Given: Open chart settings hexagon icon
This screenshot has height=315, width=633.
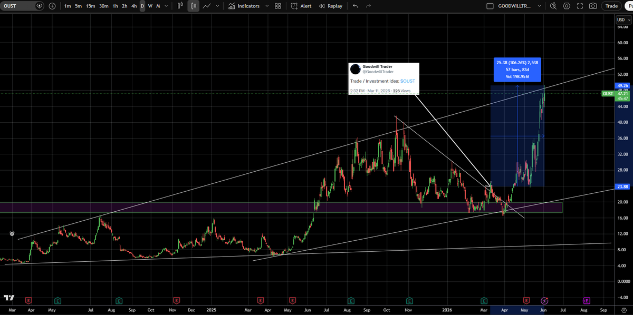Looking at the screenshot, I should point(567,6).
